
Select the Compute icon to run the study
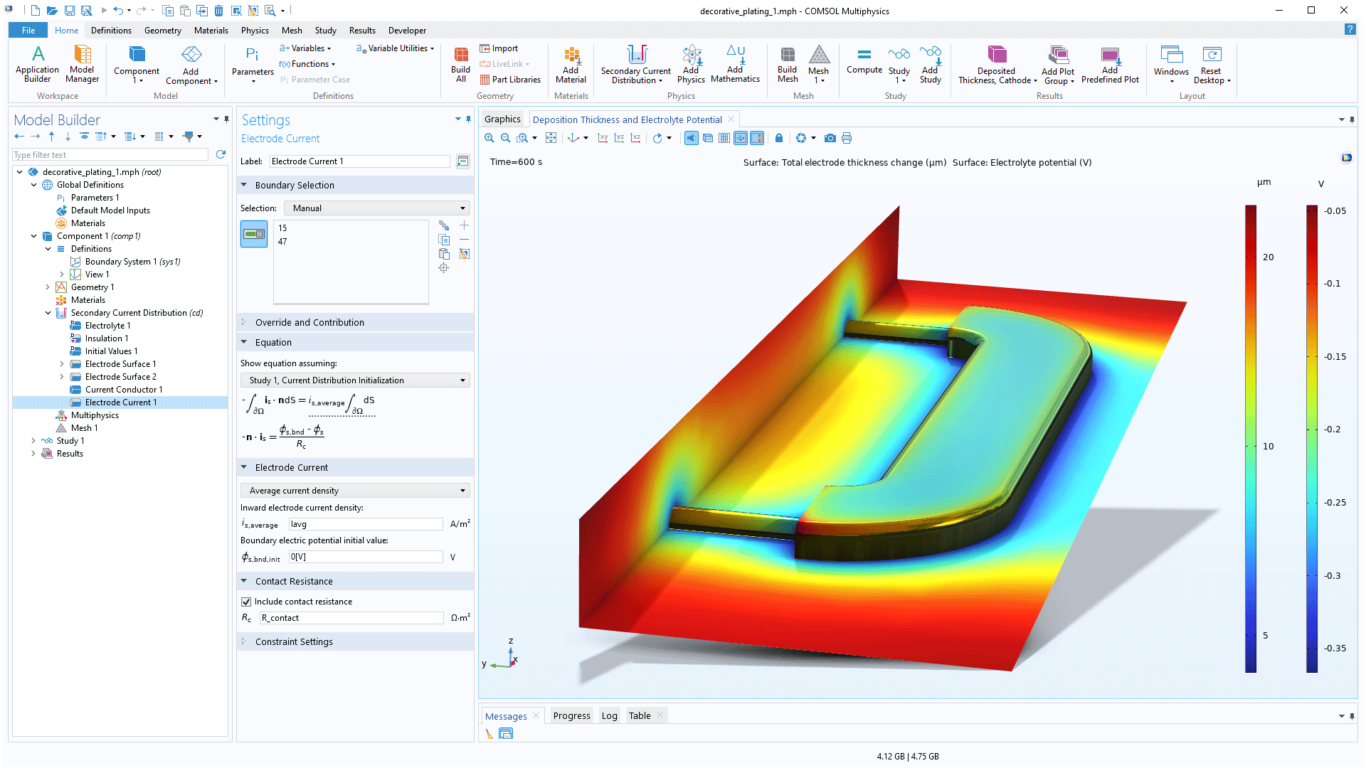[864, 64]
